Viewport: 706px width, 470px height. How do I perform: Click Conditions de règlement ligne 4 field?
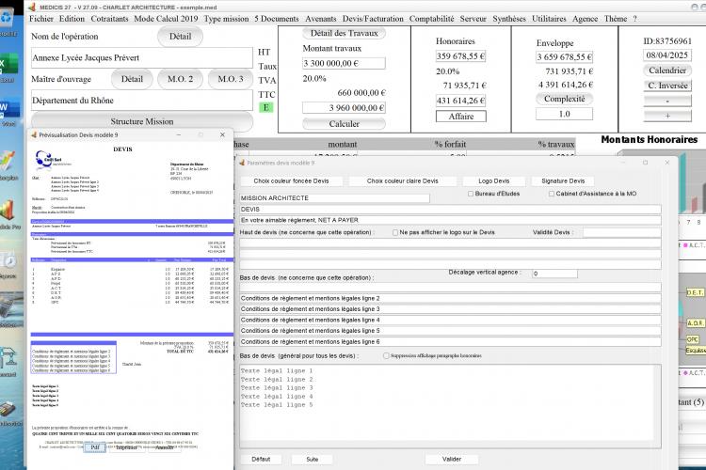click(450, 320)
